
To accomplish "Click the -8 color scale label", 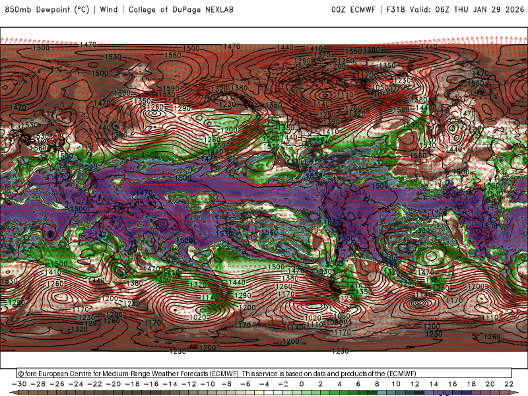I will tap(226, 384).
